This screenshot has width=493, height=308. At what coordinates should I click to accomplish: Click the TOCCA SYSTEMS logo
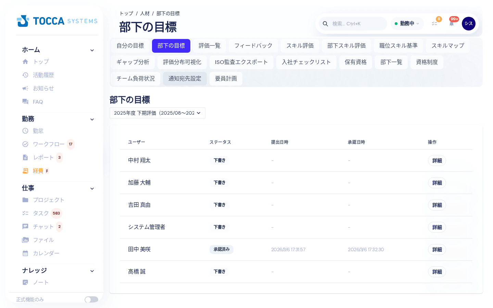click(57, 21)
